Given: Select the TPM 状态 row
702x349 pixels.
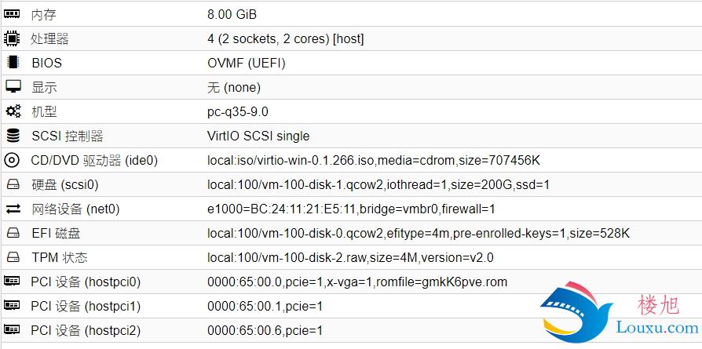Looking at the screenshot, I should 351,257.
